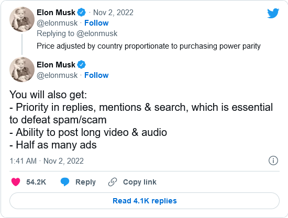Click the Reply text label
288x218 pixels.
point(85,182)
